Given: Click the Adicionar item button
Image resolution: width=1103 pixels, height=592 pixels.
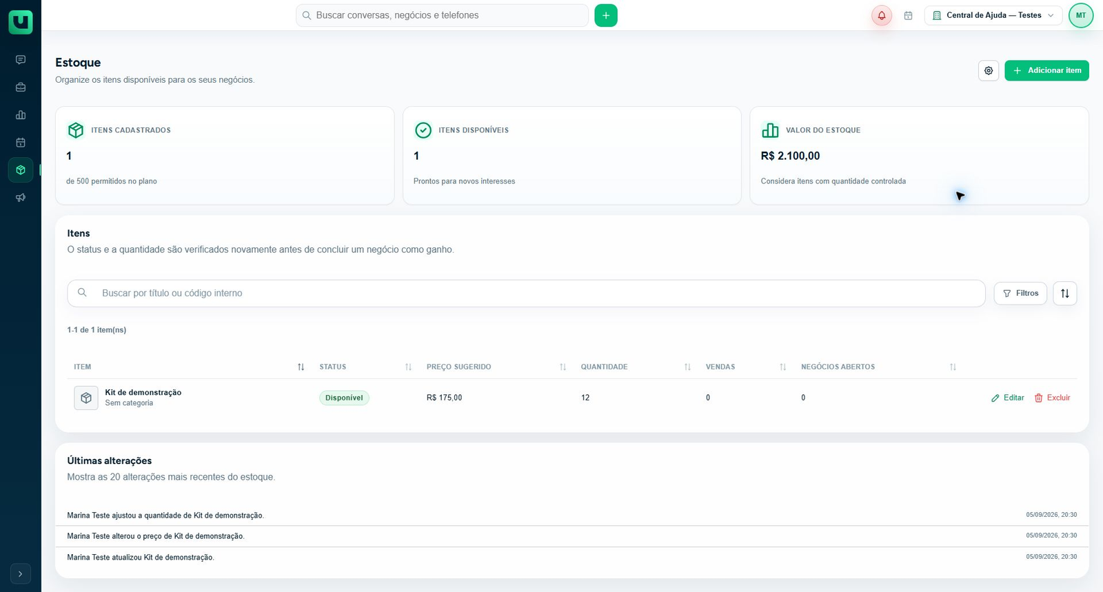Looking at the screenshot, I should coord(1046,70).
